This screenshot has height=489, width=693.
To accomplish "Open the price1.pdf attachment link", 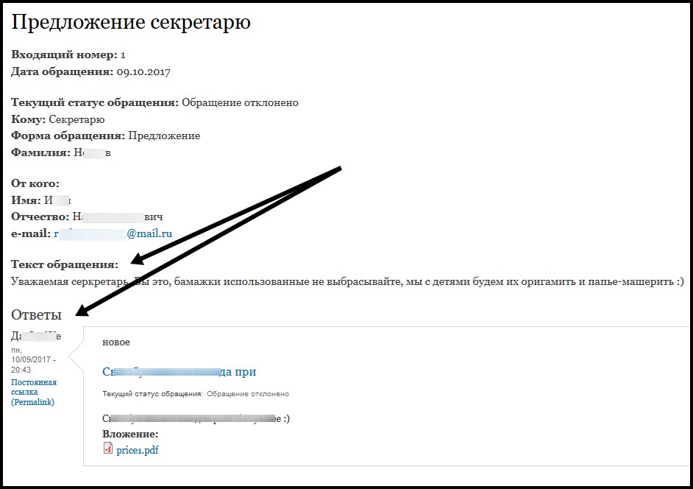I will tap(137, 450).
